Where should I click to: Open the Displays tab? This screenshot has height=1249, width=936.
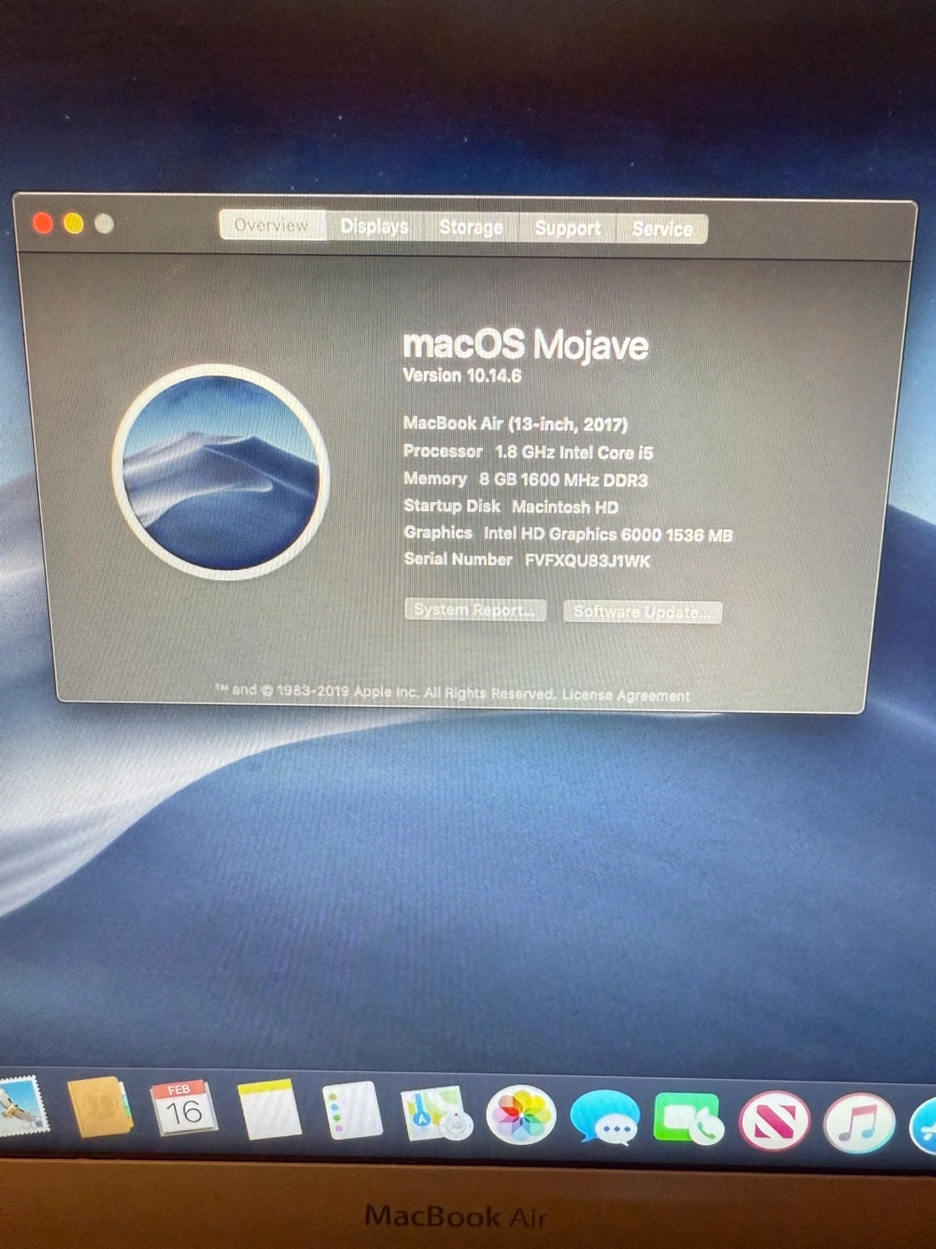point(374,226)
